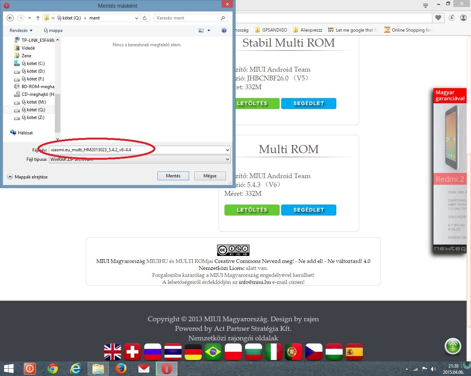Launch Firefox from the taskbar
The image size is (471, 376).
click(121, 369)
